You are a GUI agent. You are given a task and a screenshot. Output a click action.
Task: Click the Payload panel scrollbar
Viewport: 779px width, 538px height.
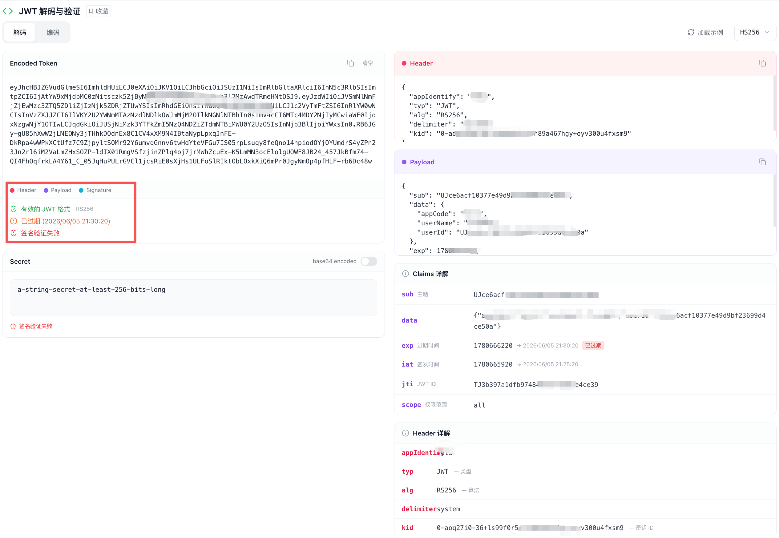775,201
